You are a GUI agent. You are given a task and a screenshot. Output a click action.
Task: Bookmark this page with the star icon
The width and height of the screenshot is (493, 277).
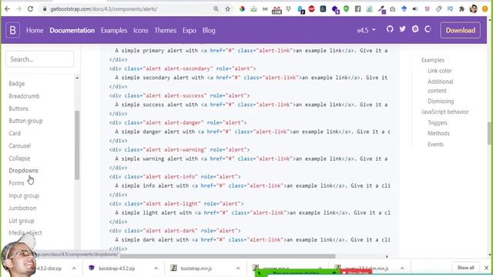228,9
